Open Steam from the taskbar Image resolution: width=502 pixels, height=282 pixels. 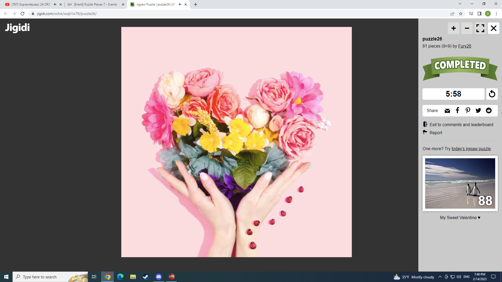(x=146, y=277)
